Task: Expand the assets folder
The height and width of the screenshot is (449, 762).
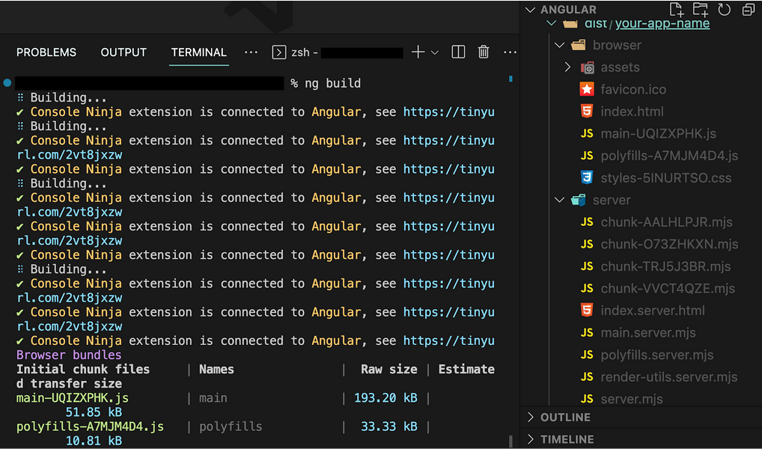Action: [567, 67]
